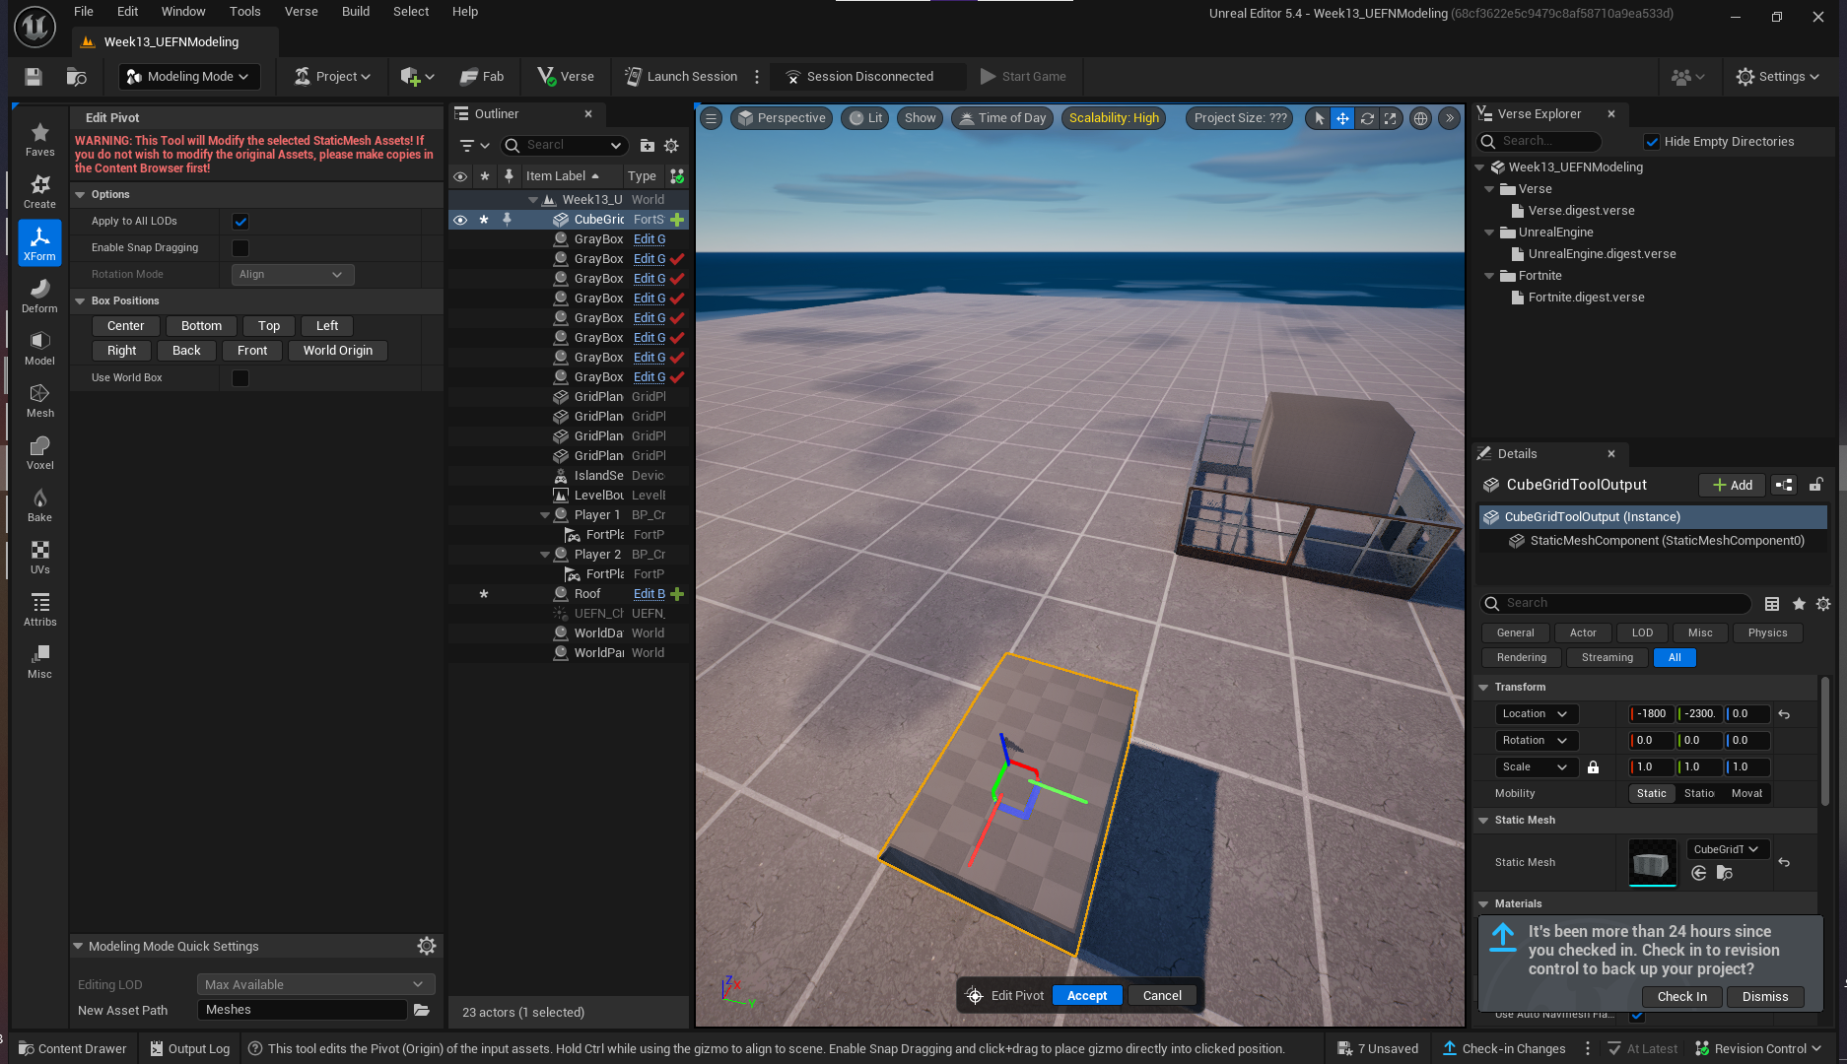
Task: Enable the Use World Box checkbox
Action: pyautogui.click(x=240, y=378)
